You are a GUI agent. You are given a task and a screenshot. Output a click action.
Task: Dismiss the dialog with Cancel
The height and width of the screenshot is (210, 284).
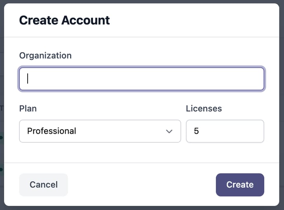(44, 185)
